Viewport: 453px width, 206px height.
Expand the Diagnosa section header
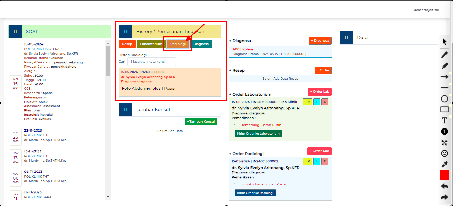click(230, 41)
